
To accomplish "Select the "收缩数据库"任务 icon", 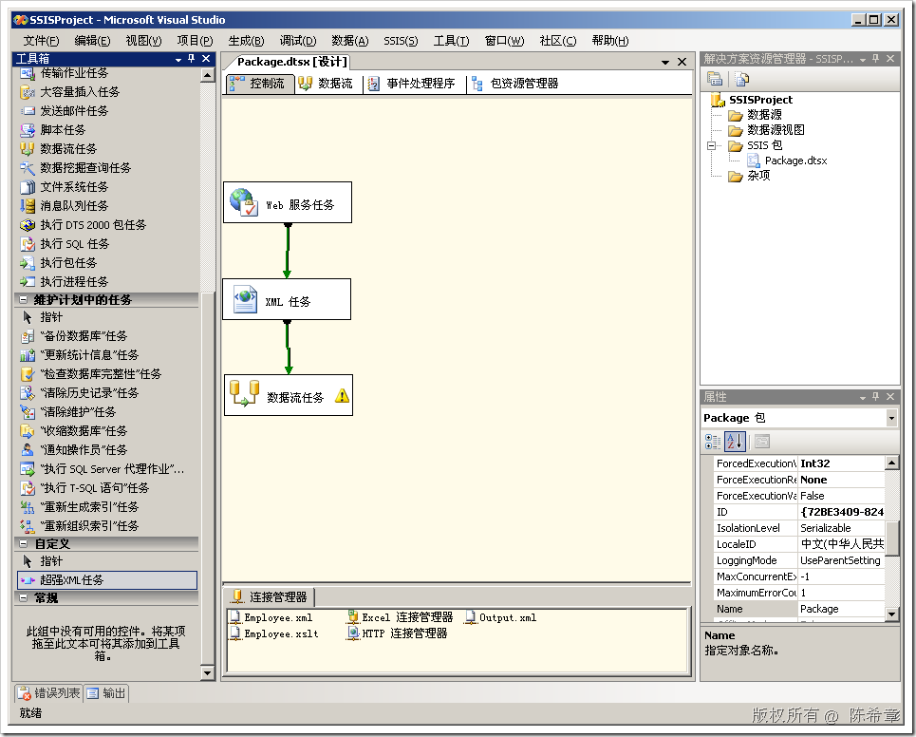I will tap(28, 431).
